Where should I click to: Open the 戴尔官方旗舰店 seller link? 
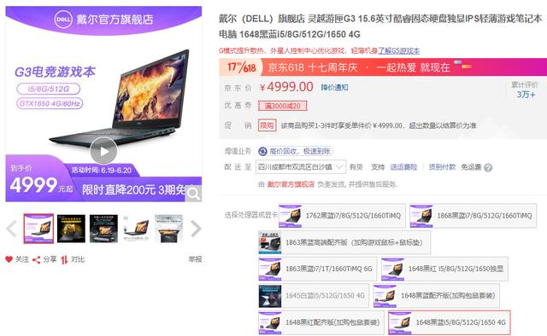point(291,184)
